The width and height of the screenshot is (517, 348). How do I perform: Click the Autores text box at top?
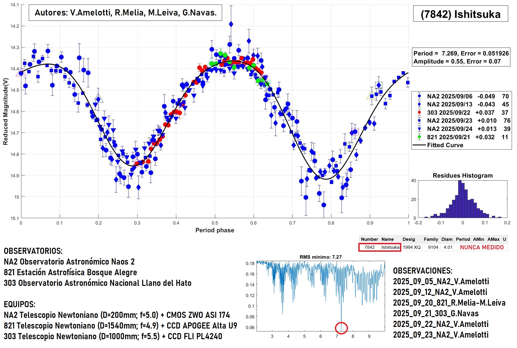[125, 13]
